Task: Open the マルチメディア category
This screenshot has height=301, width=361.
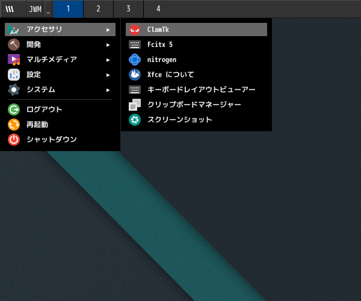Action: (x=60, y=60)
